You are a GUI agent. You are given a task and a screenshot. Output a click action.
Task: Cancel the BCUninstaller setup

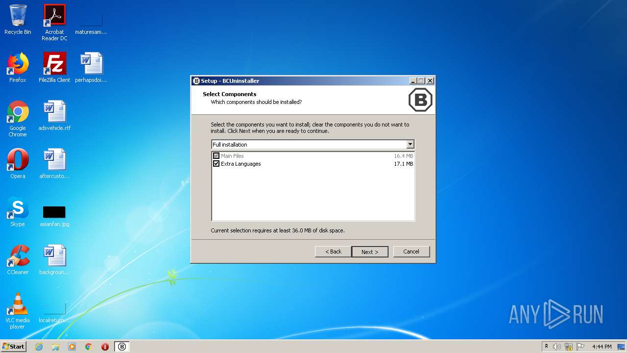point(411,252)
